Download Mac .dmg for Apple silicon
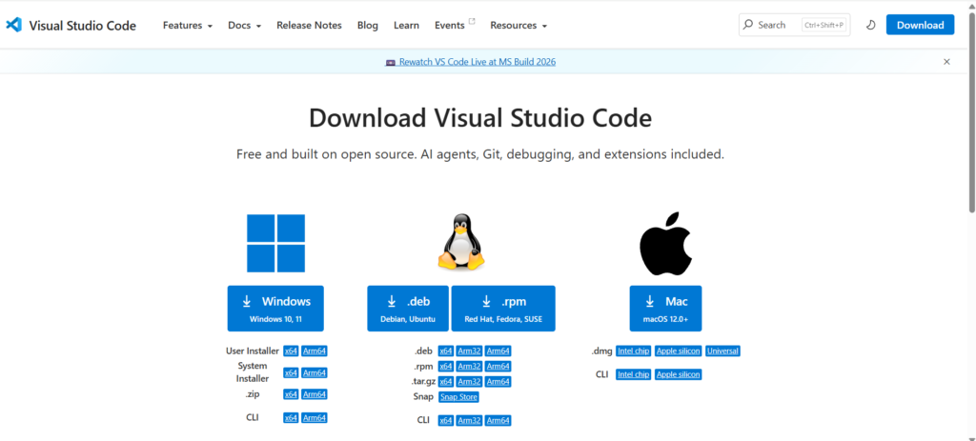The height and width of the screenshot is (441, 976). click(x=678, y=351)
